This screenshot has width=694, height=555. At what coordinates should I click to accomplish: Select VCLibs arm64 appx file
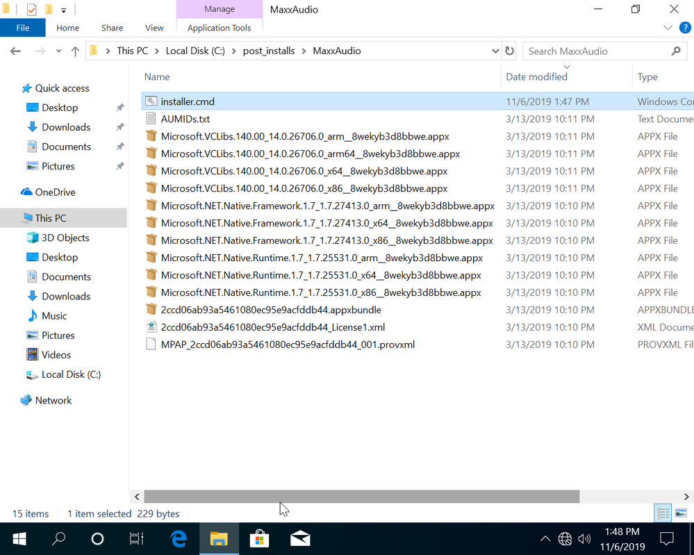(x=311, y=154)
